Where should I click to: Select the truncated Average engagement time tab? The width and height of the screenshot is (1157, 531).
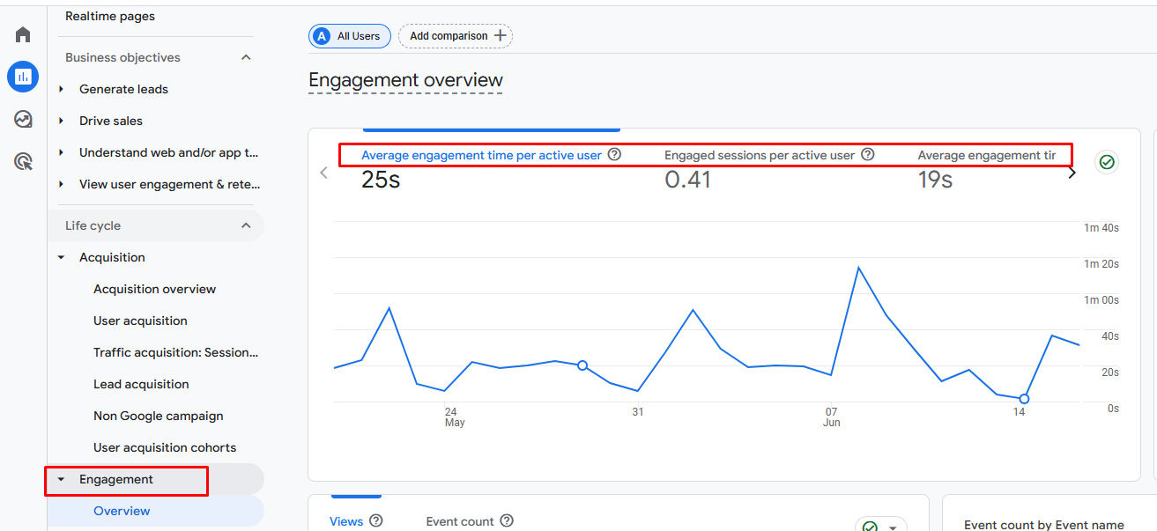[x=986, y=155]
